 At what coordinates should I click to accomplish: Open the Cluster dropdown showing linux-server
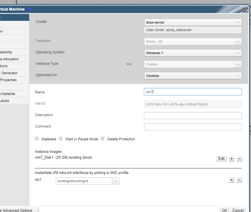tap(193, 23)
